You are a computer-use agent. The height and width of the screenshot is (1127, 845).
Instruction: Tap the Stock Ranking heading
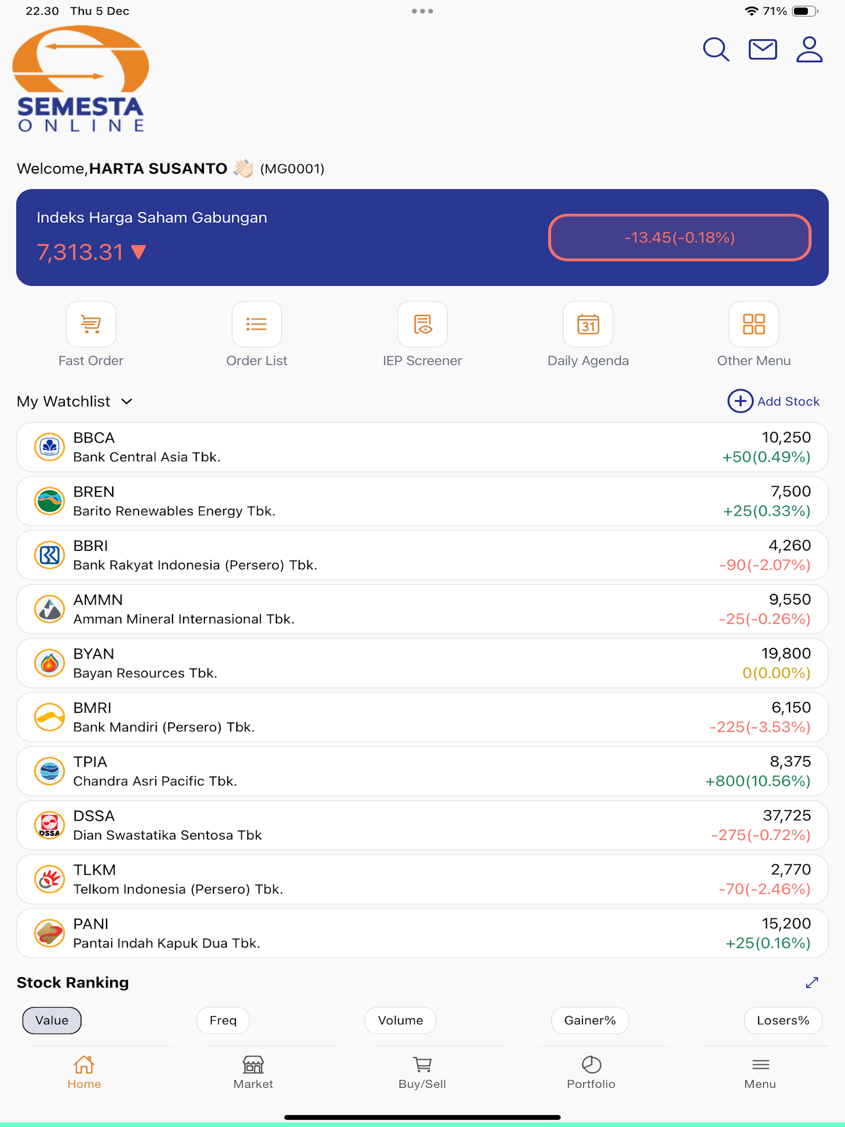(73, 982)
